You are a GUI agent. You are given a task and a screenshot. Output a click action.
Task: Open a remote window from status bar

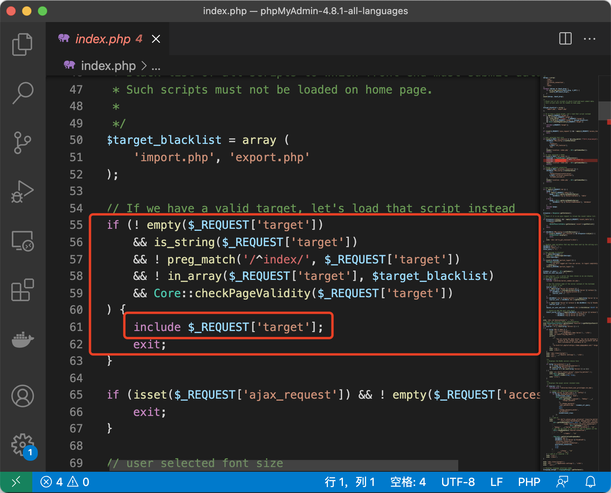[x=16, y=482]
